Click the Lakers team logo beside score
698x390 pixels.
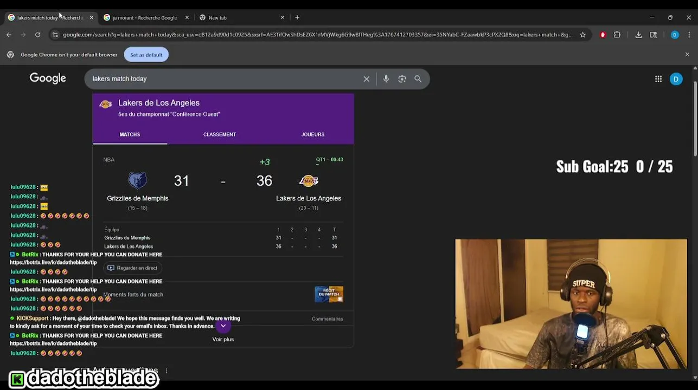click(x=309, y=181)
